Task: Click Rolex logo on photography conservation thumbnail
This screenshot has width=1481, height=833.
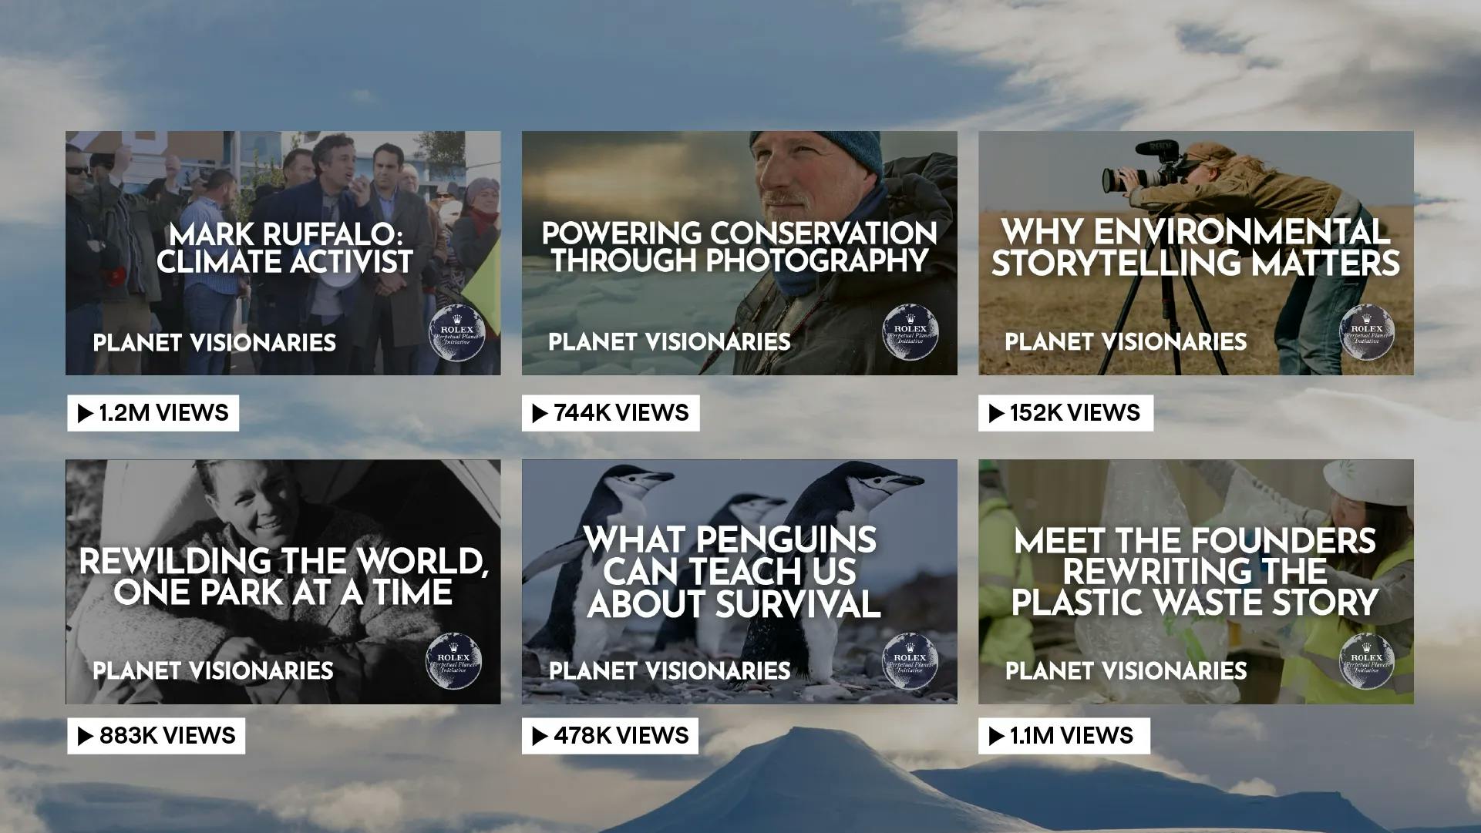Action: pyautogui.click(x=910, y=332)
